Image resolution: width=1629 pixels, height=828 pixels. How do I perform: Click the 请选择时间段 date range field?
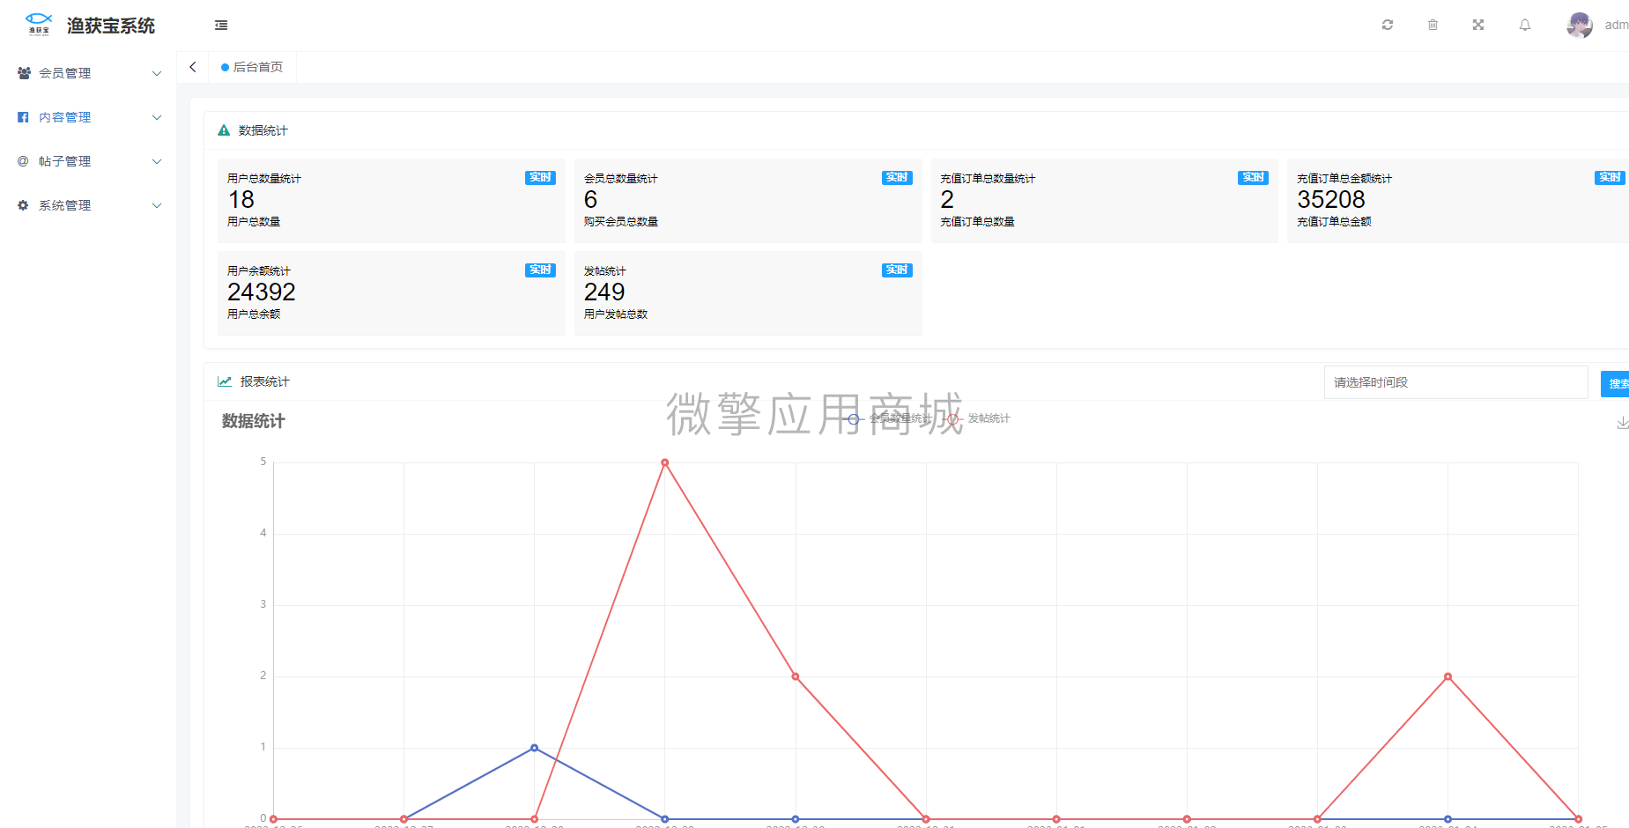pyautogui.click(x=1455, y=382)
